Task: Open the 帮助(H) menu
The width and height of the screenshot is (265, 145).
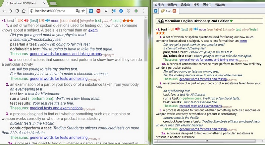Action: pyautogui.click(x=220, y=5)
